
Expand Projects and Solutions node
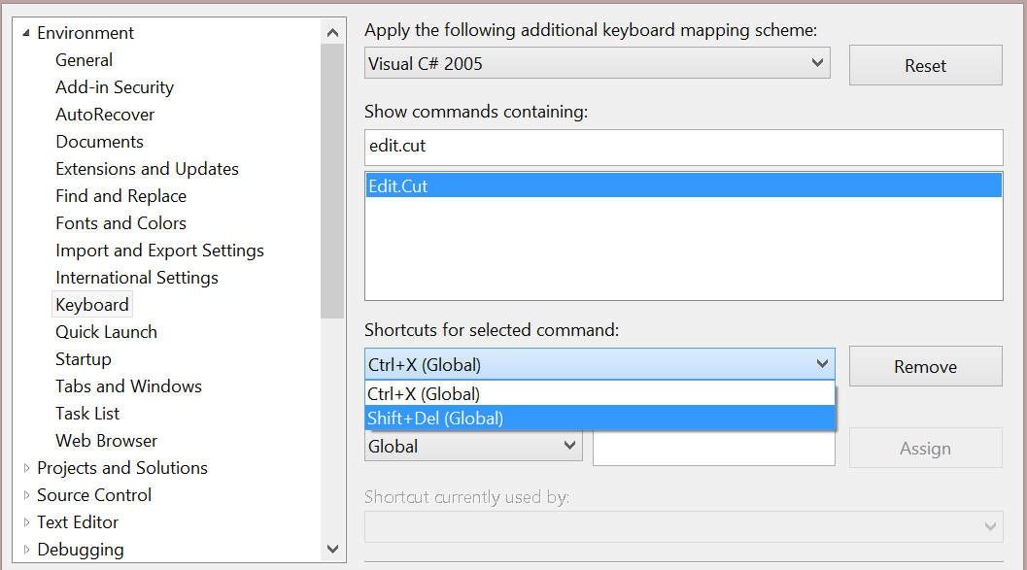point(26,468)
